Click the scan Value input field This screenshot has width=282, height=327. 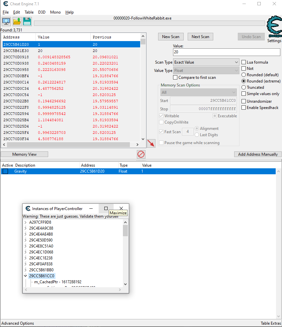227,52
